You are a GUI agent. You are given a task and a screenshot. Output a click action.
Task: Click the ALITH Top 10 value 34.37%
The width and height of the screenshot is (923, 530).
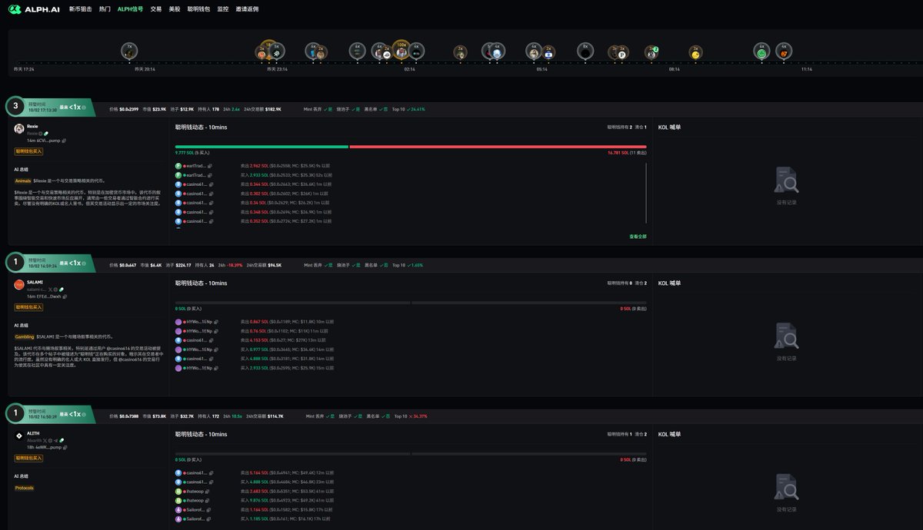pyautogui.click(x=420, y=416)
